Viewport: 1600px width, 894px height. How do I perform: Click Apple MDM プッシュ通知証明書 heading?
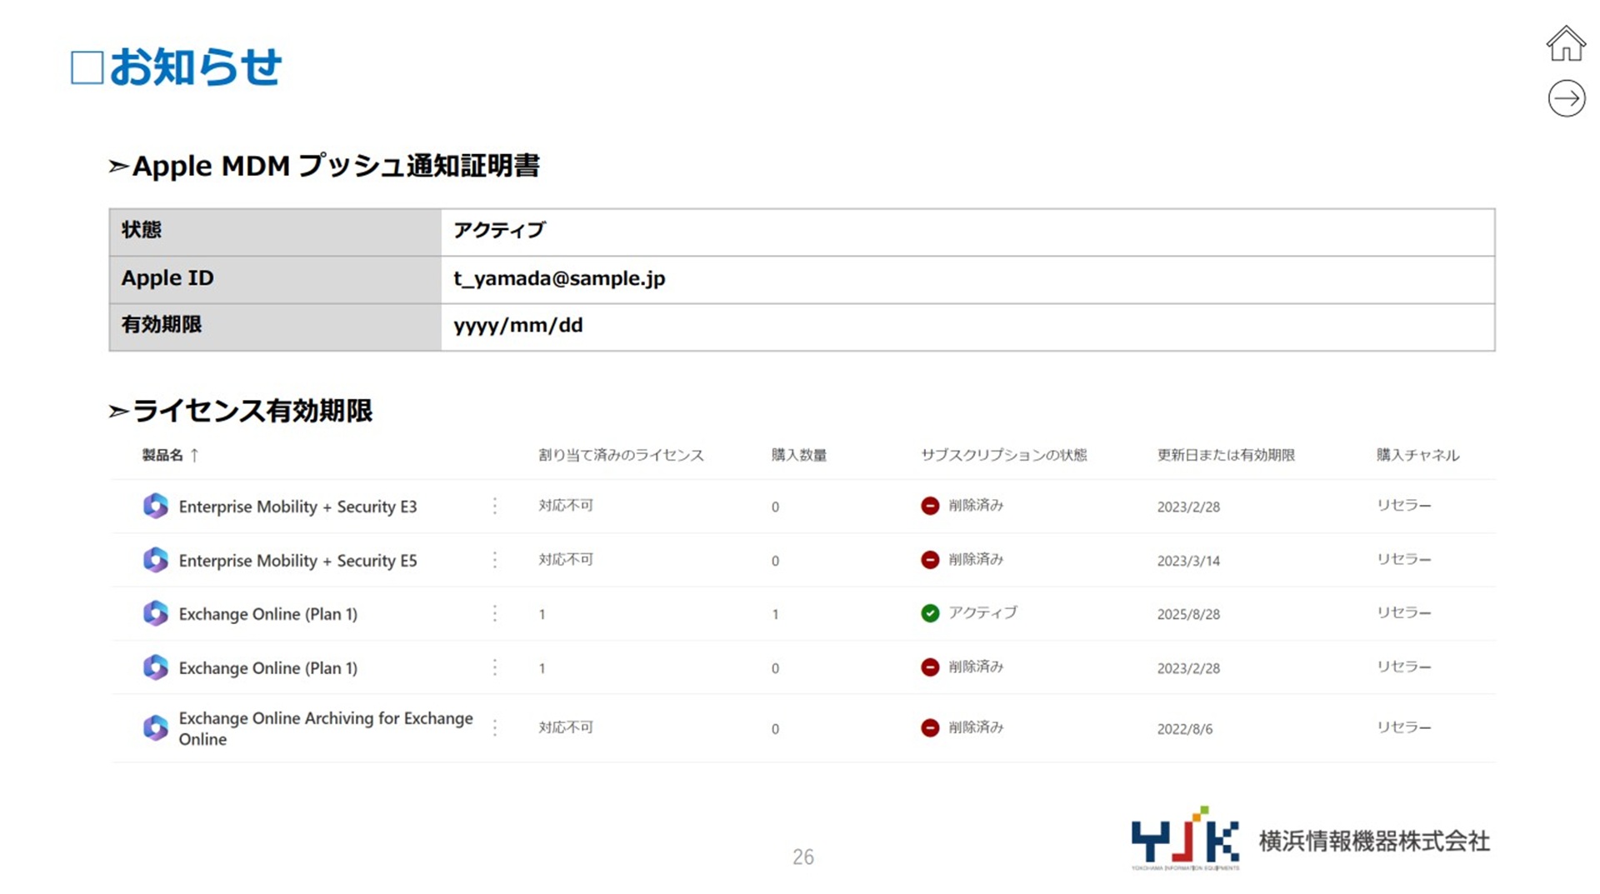coord(336,165)
